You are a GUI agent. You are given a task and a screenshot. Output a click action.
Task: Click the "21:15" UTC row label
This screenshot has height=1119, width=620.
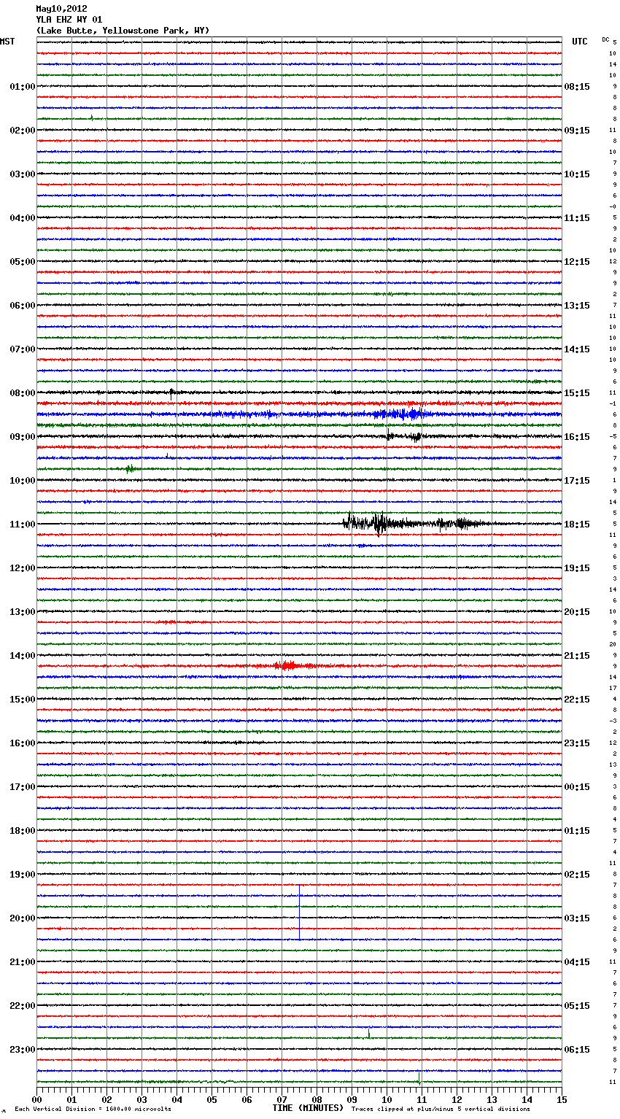[577, 656]
